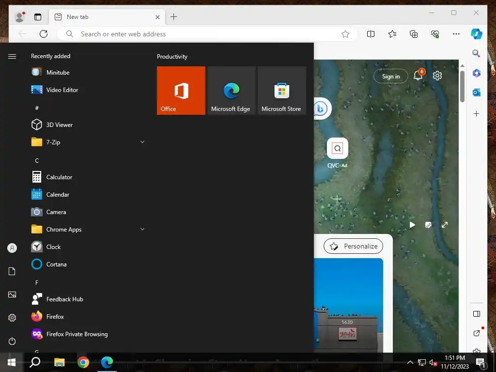The width and height of the screenshot is (496, 372).
Task: Refresh the Edge page
Action: click(44, 34)
